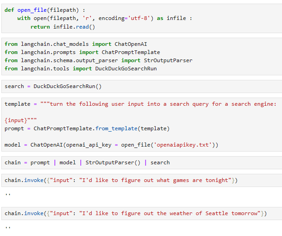This screenshot has height=236, width=282.
Task: Select the 'search = DuckDuckGoSearchRun()' cell
Action: (x=142, y=86)
